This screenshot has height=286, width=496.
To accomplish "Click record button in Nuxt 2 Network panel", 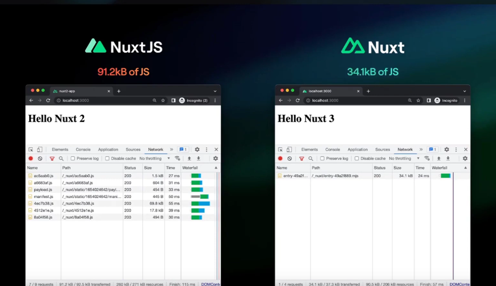I will pyautogui.click(x=31, y=158).
